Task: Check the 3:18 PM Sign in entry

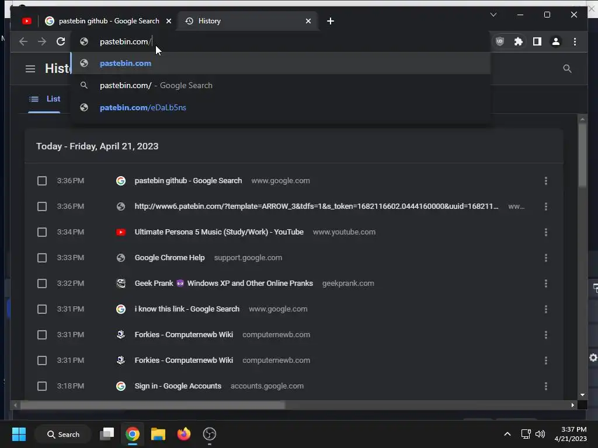Action: 42,386
